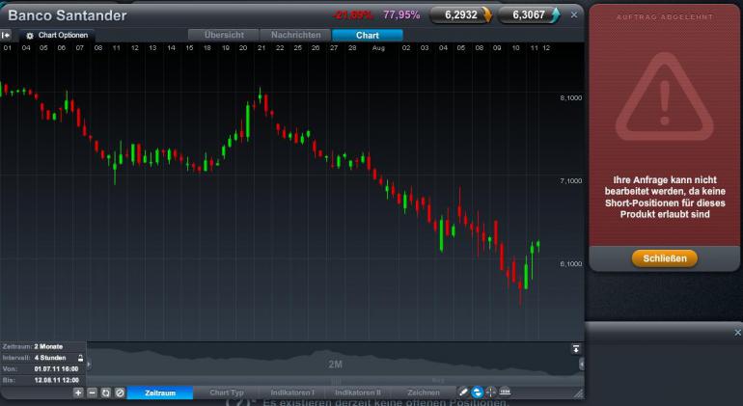
Task: Click the sell price 6,2932 button
Action: point(461,15)
